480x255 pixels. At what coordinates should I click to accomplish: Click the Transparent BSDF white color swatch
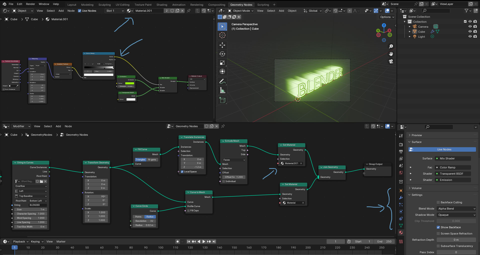(x=131, y=99)
